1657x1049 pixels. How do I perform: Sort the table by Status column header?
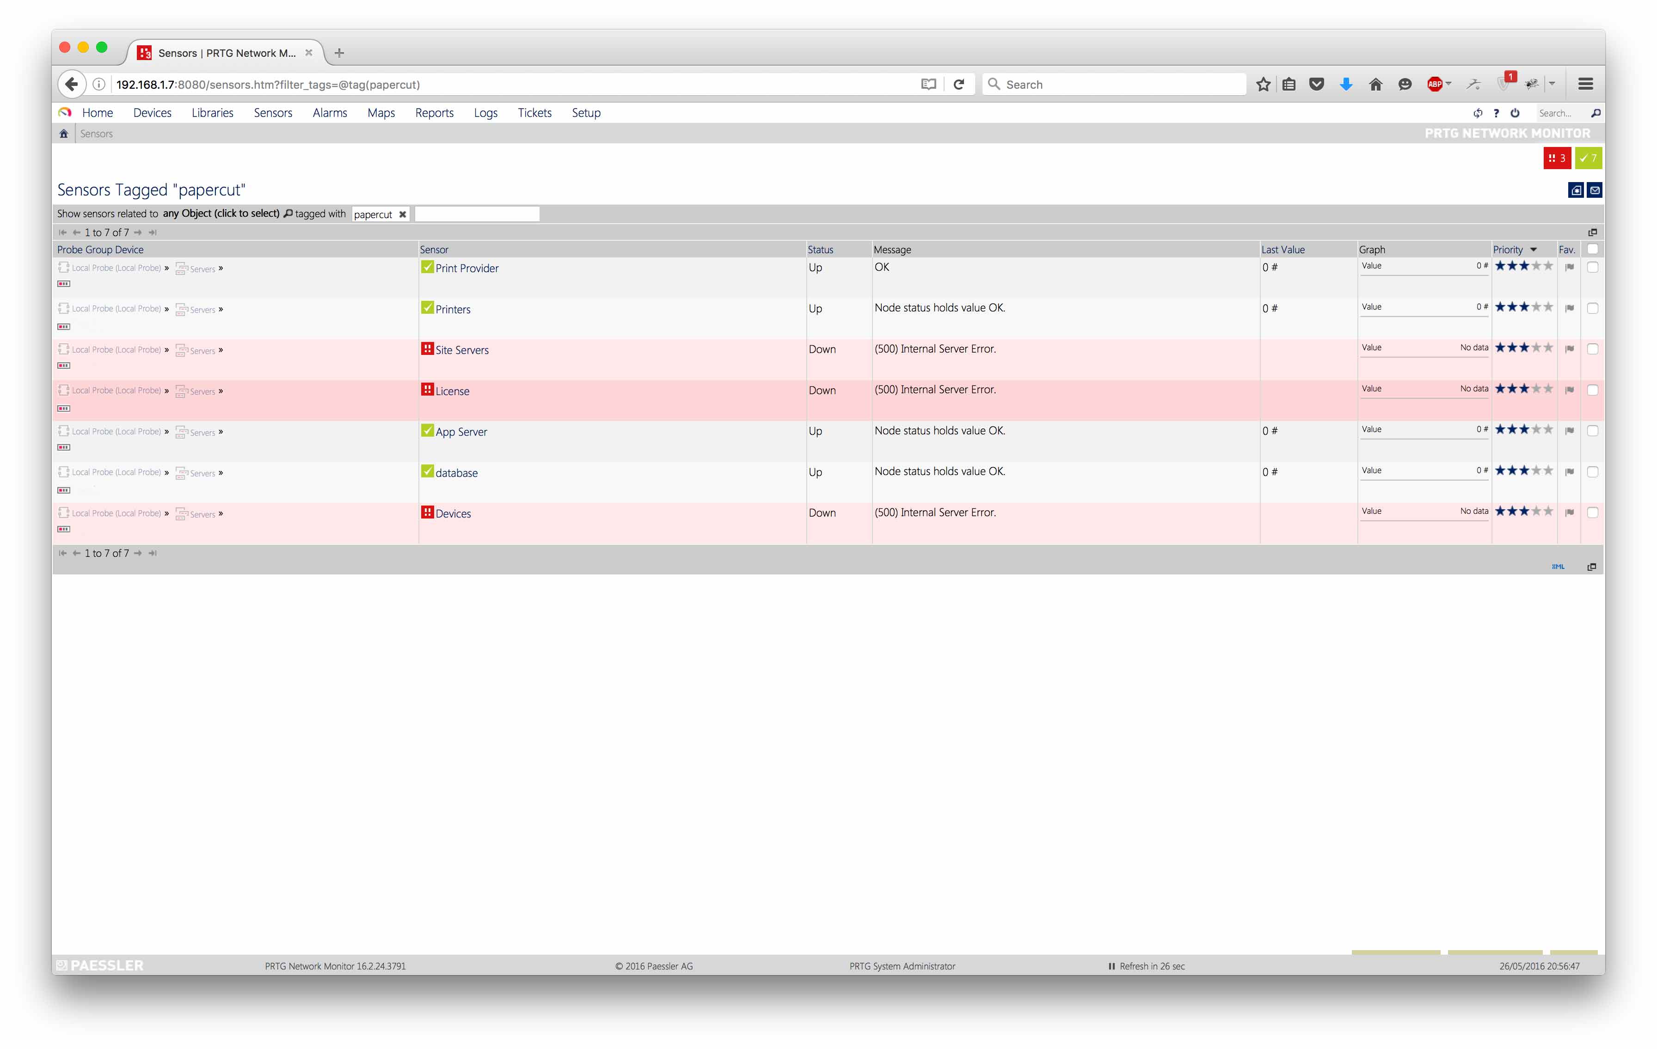click(x=820, y=250)
